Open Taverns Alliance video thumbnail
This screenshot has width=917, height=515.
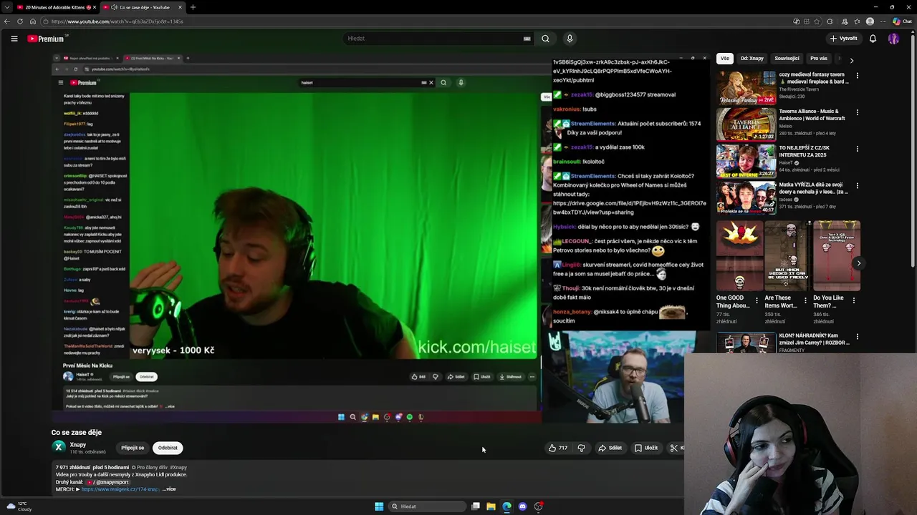(746, 124)
